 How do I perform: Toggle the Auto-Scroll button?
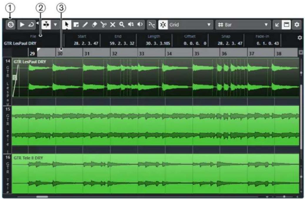pyautogui.click(x=46, y=25)
